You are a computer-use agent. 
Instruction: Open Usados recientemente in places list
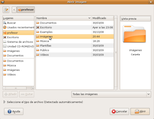21,27
